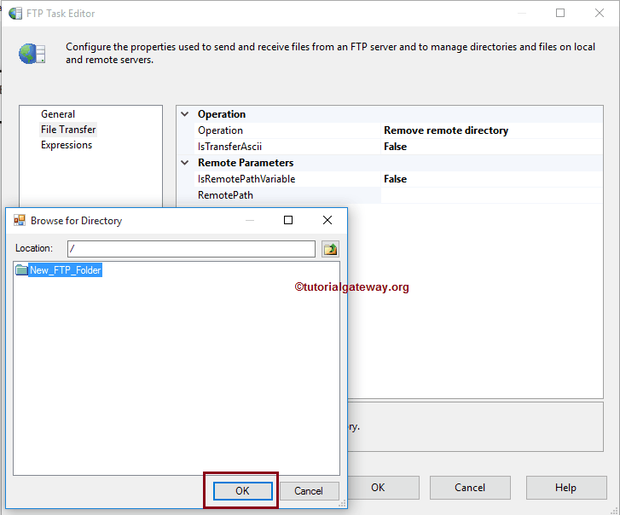The height and width of the screenshot is (515, 620).
Task: Close the Browse for Directory dialog
Action: [327, 220]
